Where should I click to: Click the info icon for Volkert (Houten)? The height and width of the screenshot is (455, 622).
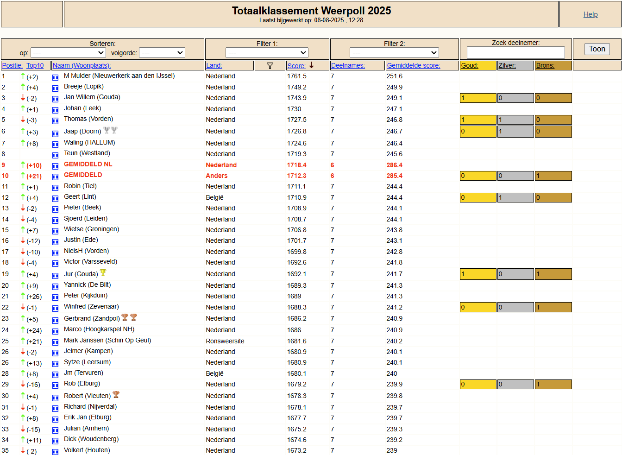(55, 452)
